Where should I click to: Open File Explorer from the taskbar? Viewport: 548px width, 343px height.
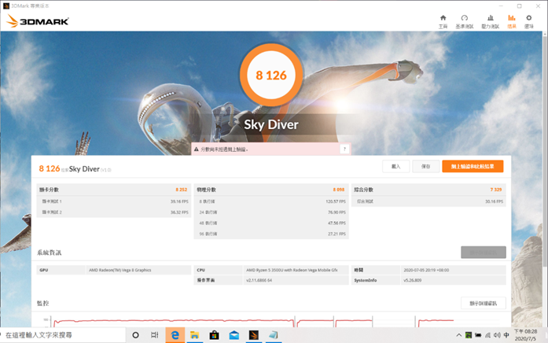(x=194, y=335)
